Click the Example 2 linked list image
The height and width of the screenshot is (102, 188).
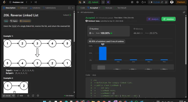16,87
